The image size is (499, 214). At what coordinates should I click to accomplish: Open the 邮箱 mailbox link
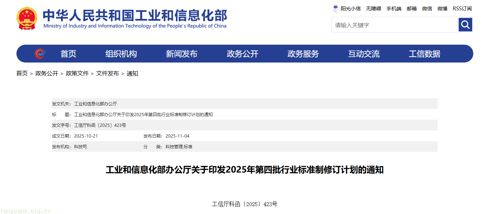pos(412,9)
